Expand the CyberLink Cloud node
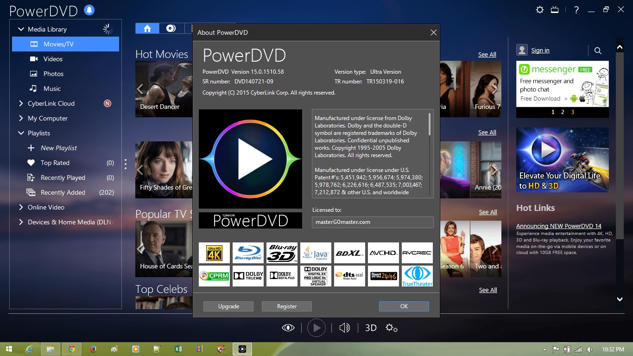 21,103
